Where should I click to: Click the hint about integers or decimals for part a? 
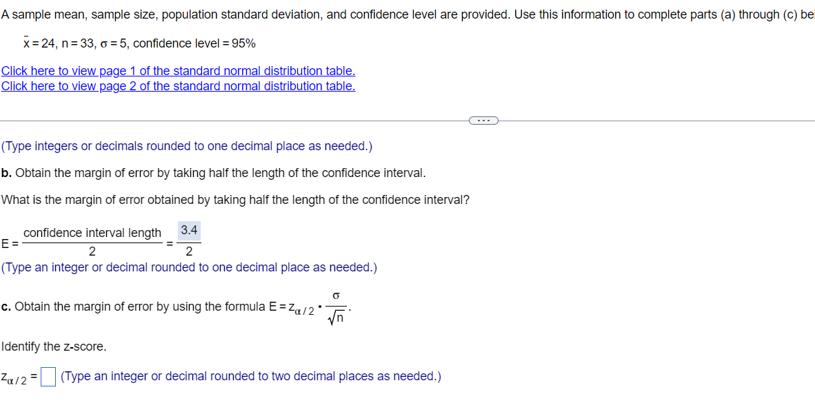(x=187, y=147)
